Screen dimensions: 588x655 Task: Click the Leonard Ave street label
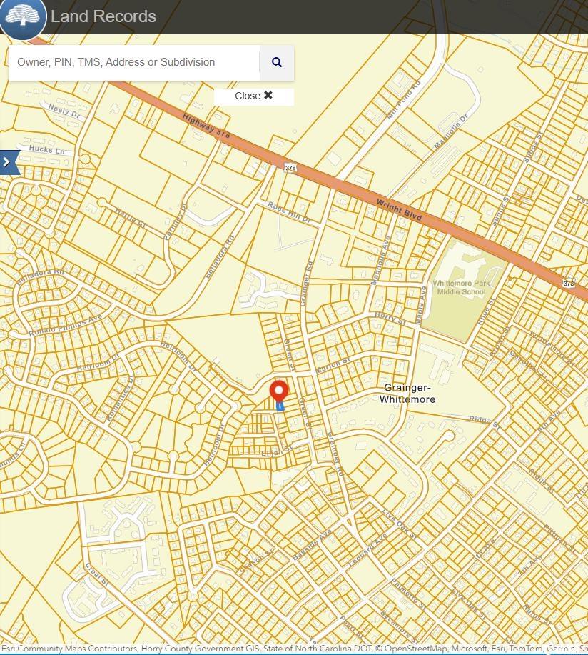(367, 550)
